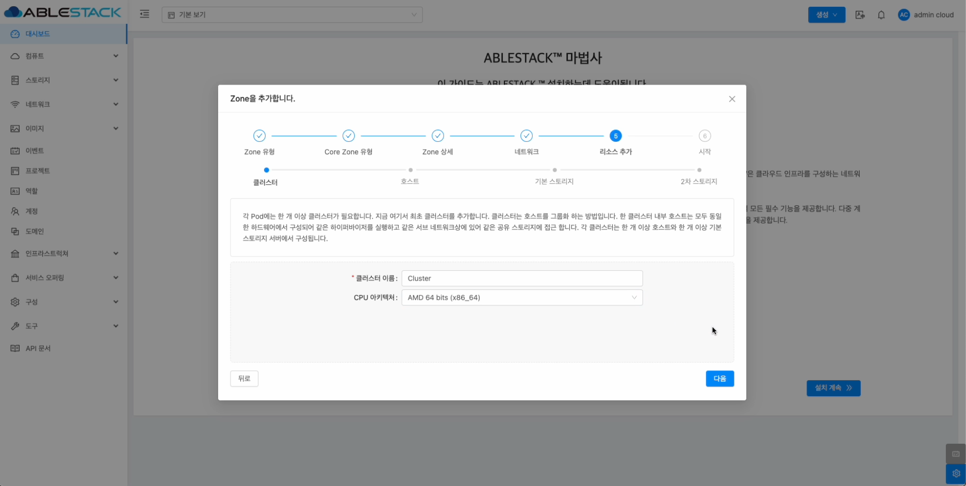966x486 pixels.
Task: Open 계정 menu item
Action: [x=63, y=212]
